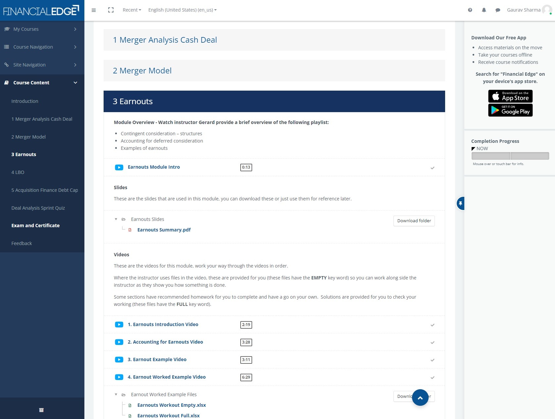Select Exam and Certificate in sidebar
This screenshot has width=555, height=419.
[35, 226]
